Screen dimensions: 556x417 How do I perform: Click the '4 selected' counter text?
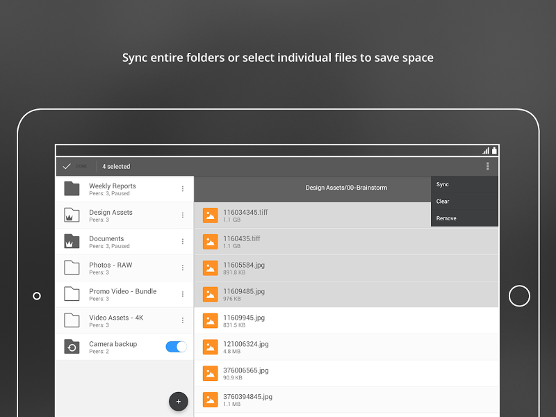(116, 166)
